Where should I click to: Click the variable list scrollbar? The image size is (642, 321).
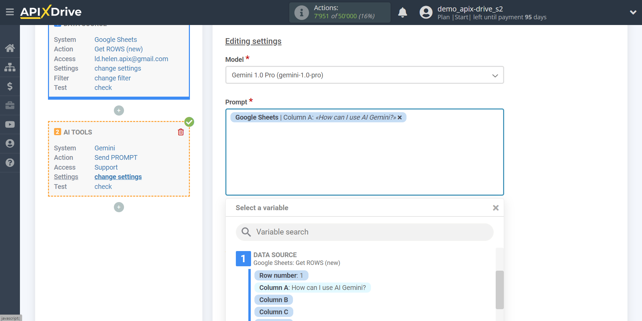click(x=499, y=290)
